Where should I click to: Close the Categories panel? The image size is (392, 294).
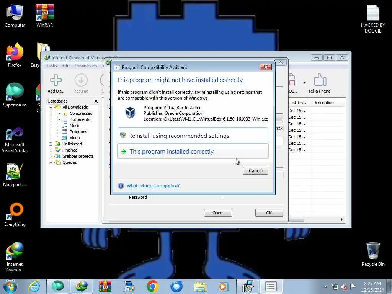click(x=96, y=101)
